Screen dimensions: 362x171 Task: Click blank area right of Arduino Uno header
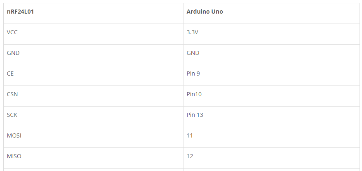point(291,13)
